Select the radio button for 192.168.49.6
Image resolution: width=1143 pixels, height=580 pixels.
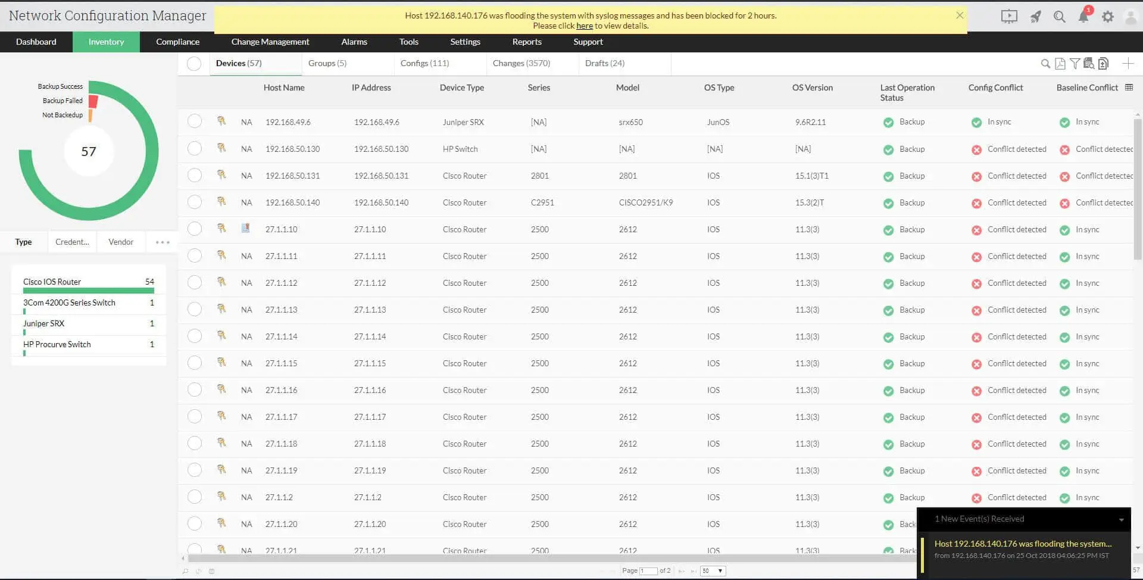click(195, 121)
